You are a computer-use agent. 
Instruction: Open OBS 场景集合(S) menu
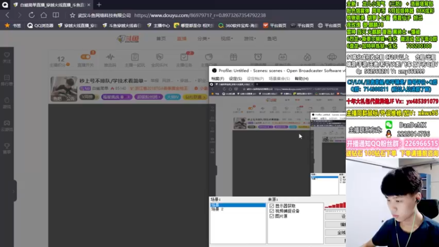coord(279,78)
